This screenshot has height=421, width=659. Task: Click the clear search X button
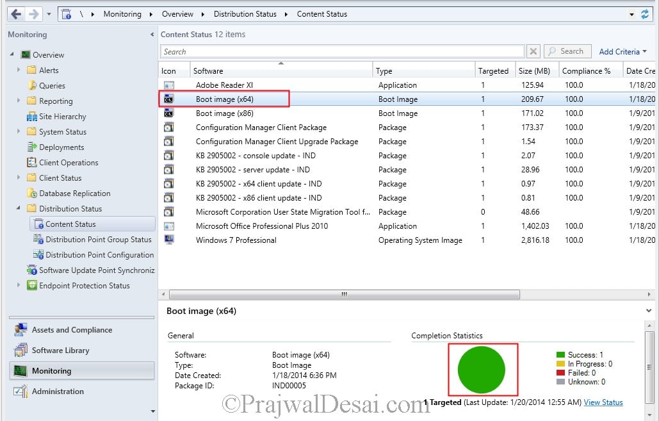(x=533, y=51)
